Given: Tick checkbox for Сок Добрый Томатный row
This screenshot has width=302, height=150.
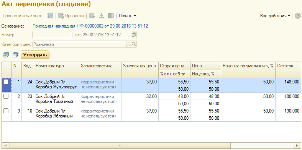Looking at the screenshot, I should (6, 96).
